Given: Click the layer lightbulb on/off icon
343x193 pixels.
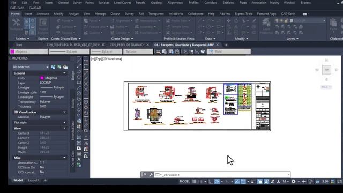Looking at the screenshot, I should tap(277, 20).
